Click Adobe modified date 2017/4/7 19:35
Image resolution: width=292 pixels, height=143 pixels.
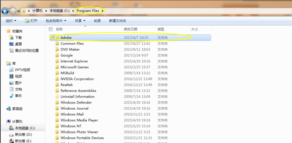pyautogui.click(x=136, y=38)
